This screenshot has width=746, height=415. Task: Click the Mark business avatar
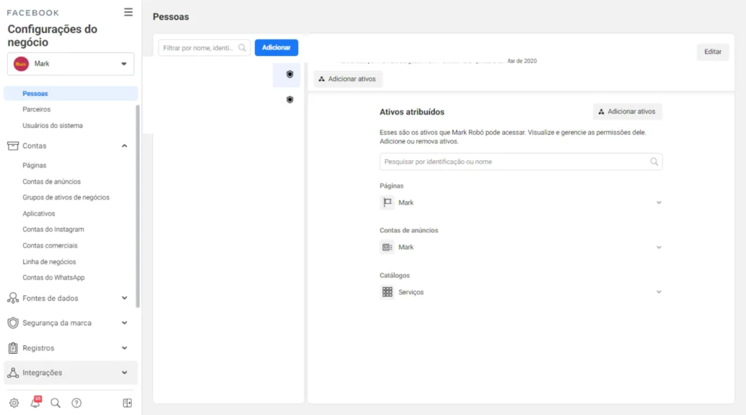(x=21, y=63)
